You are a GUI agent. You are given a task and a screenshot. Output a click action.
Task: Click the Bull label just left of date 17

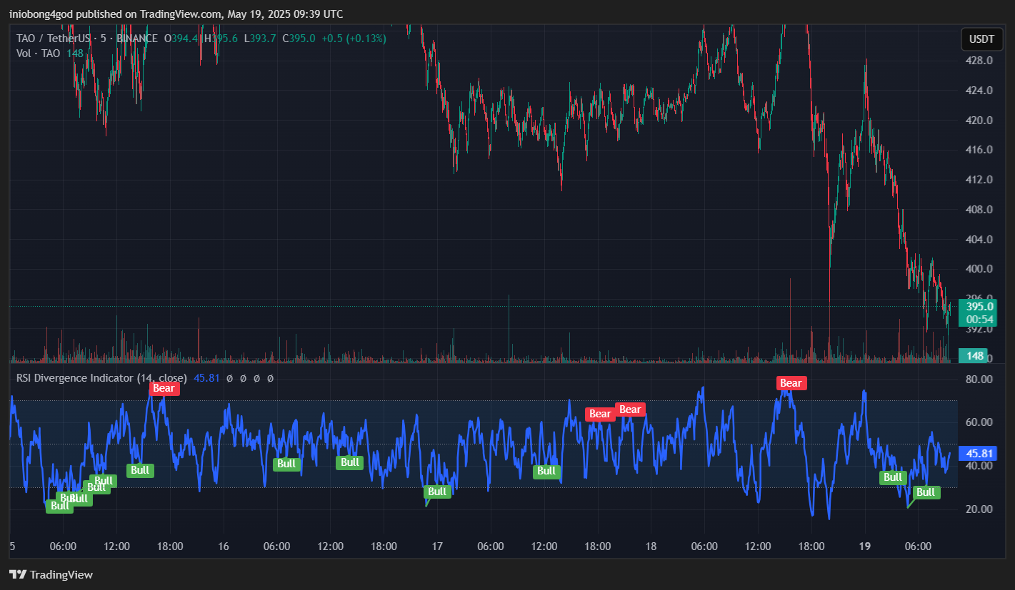pos(437,492)
